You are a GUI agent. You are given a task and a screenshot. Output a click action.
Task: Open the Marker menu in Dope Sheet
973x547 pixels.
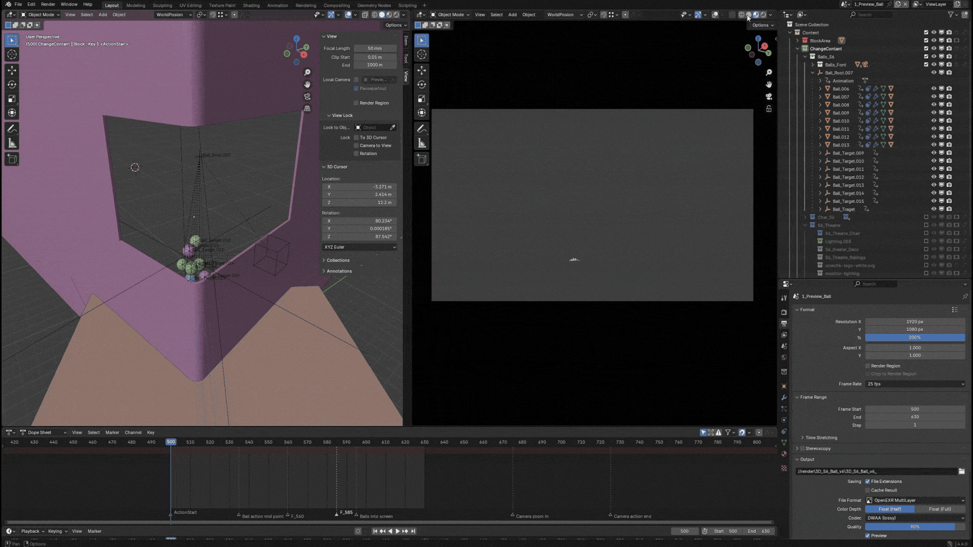click(112, 433)
